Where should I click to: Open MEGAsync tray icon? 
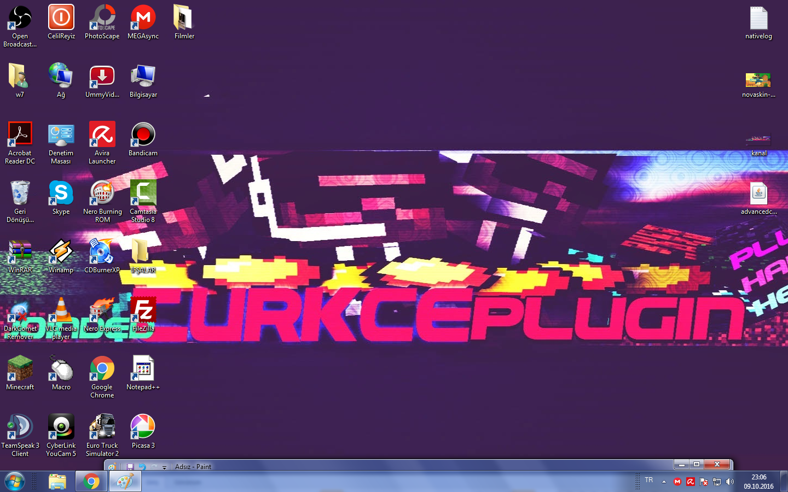click(677, 482)
